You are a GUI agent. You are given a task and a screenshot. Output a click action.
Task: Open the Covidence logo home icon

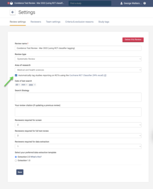pos(11,3)
